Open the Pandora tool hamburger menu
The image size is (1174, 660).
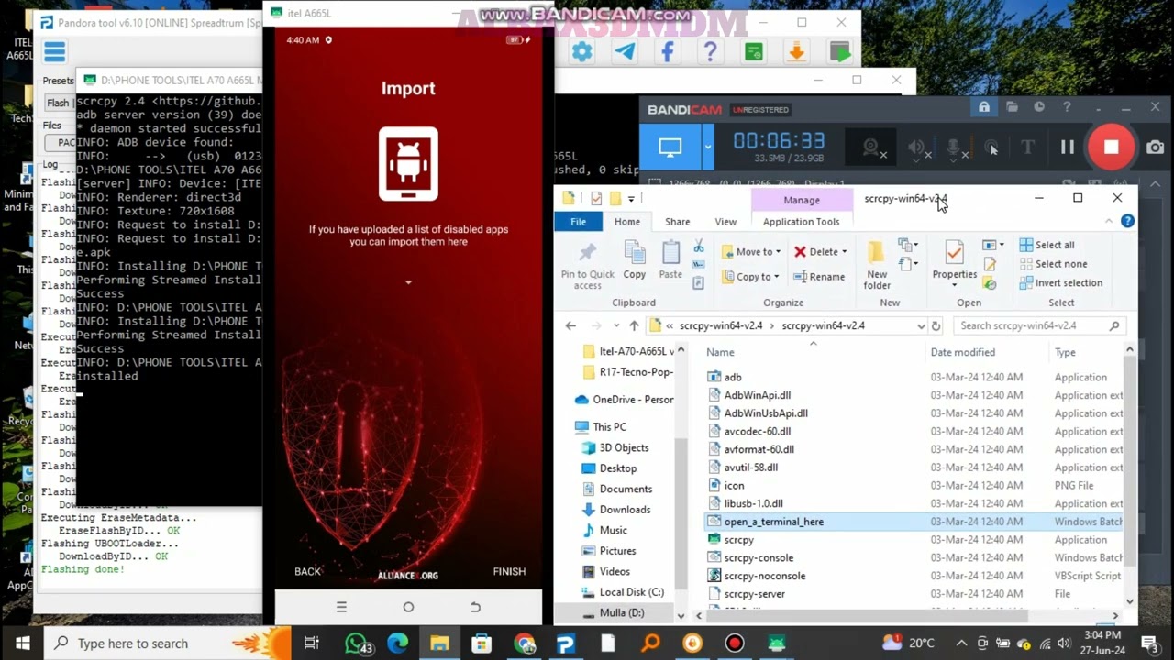(54, 52)
